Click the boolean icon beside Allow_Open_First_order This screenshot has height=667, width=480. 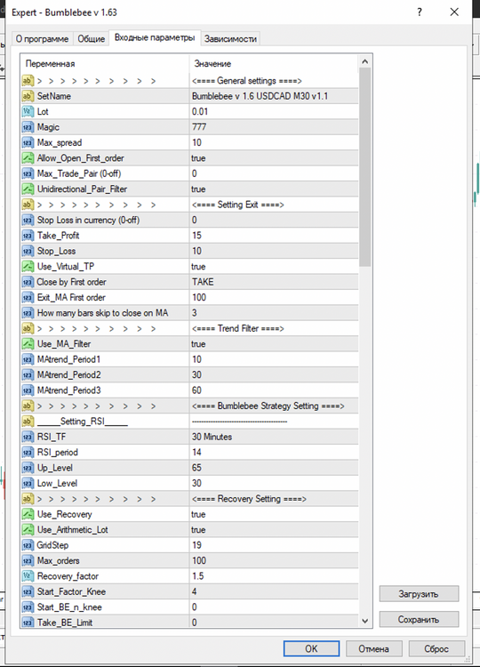pos(28,158)
